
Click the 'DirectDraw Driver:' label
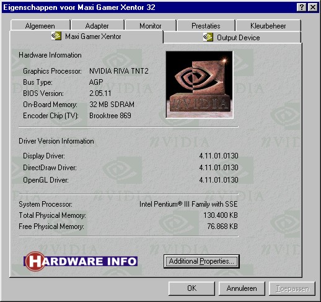pos(50,168)
